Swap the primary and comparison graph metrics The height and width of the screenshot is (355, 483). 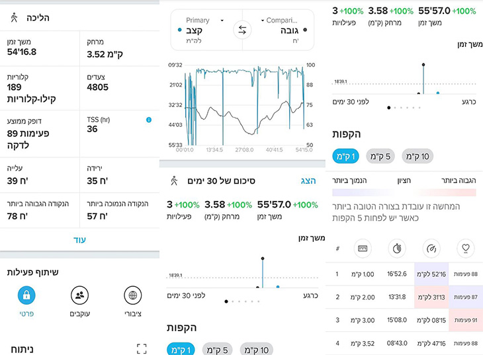pyautogui.click(x=242, y=30)
